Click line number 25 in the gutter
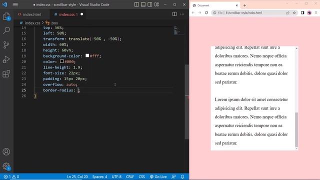 (24, 90)
